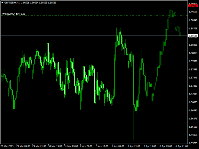Click the 29 Mar 05:00 time label
Viewport: 199px width, 149px height.
(x=23, y=146)
